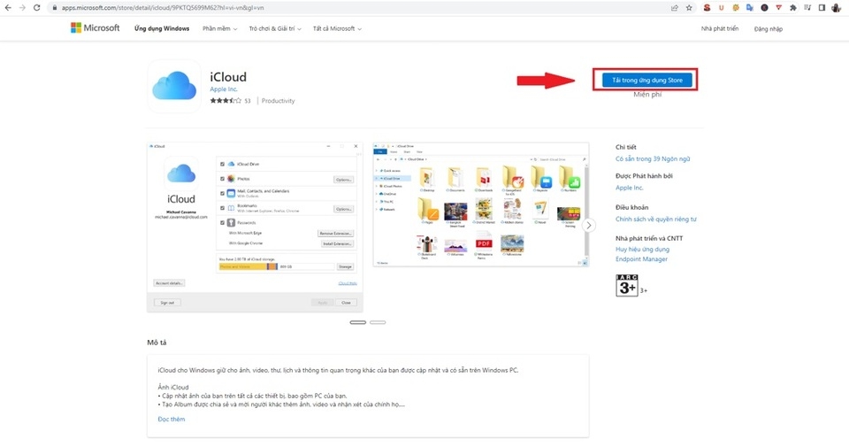849x447 pixels.
Task: Open the browser extensions puzzle icon
Action: (792, 8)
